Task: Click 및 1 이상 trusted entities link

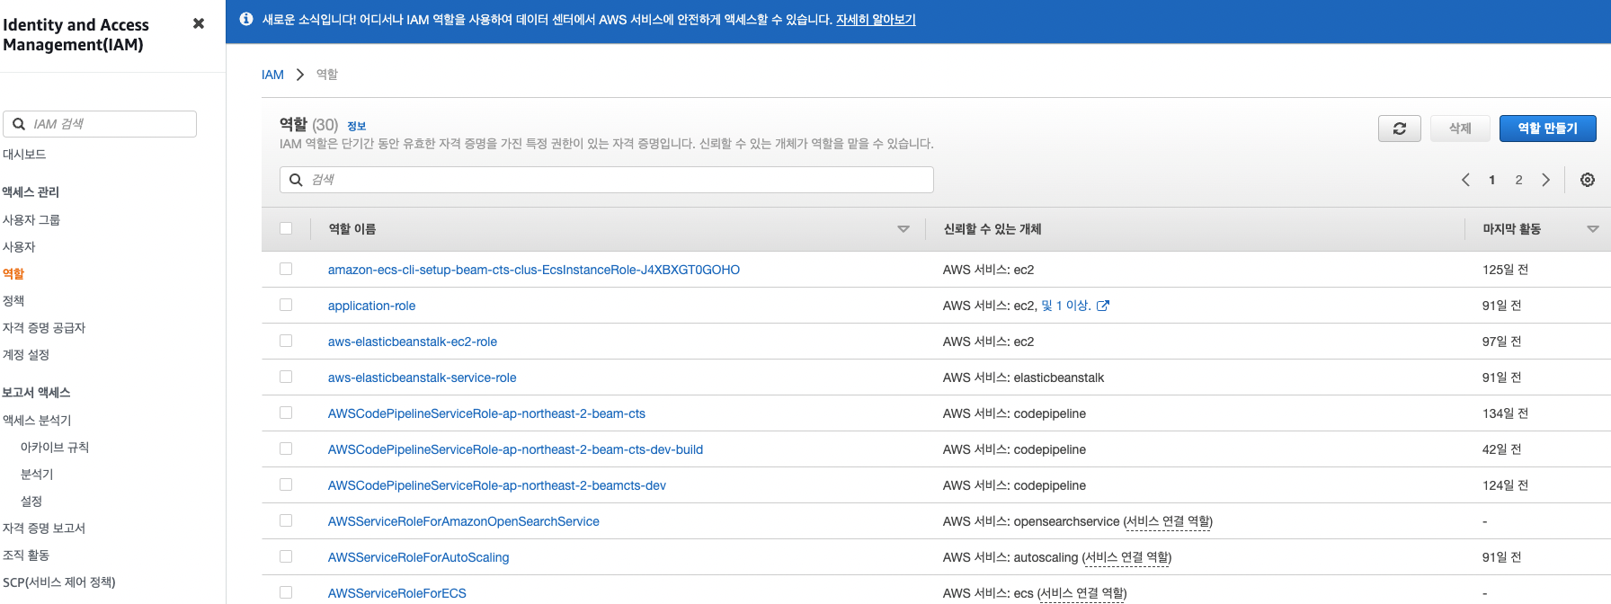Action: coord(1066,306)
